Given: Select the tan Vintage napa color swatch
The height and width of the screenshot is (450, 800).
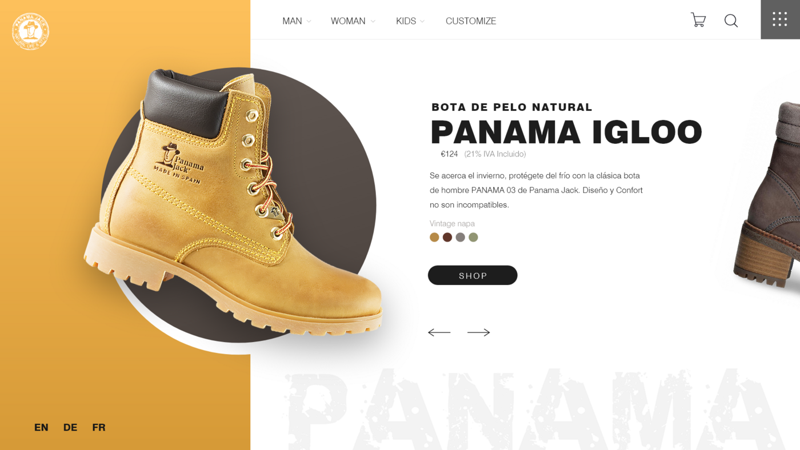Looking at the screenshot, I should click(434, 237).
